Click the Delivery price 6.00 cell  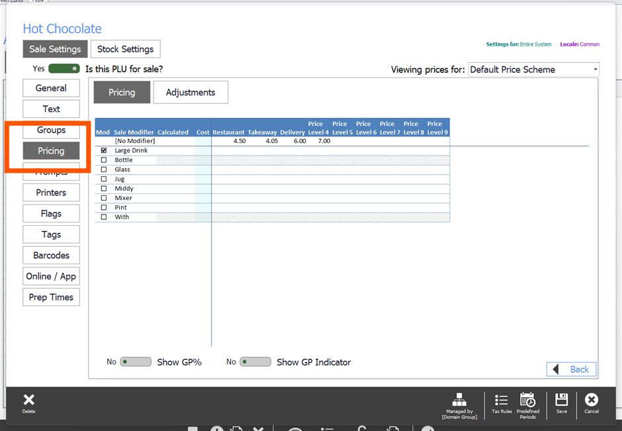(300, 141)
